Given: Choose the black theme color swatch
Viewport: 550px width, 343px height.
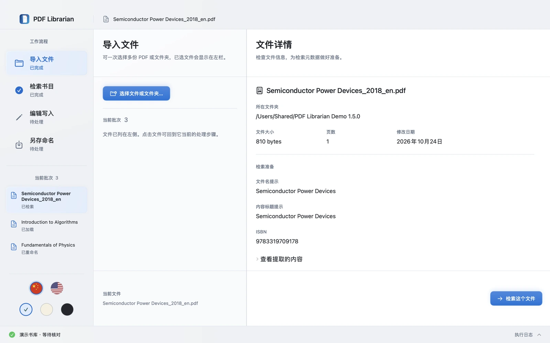Looking at the screenshot, I should (67, 309).
